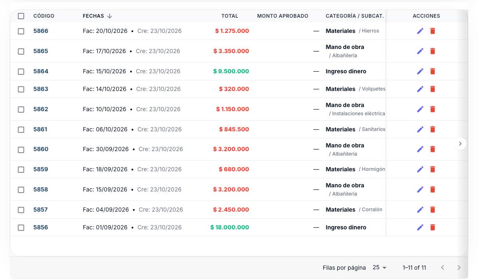This screenshot has width=478, height=280.
Task: Delete record 5860 with the trash icon
Action: [433, 149]
